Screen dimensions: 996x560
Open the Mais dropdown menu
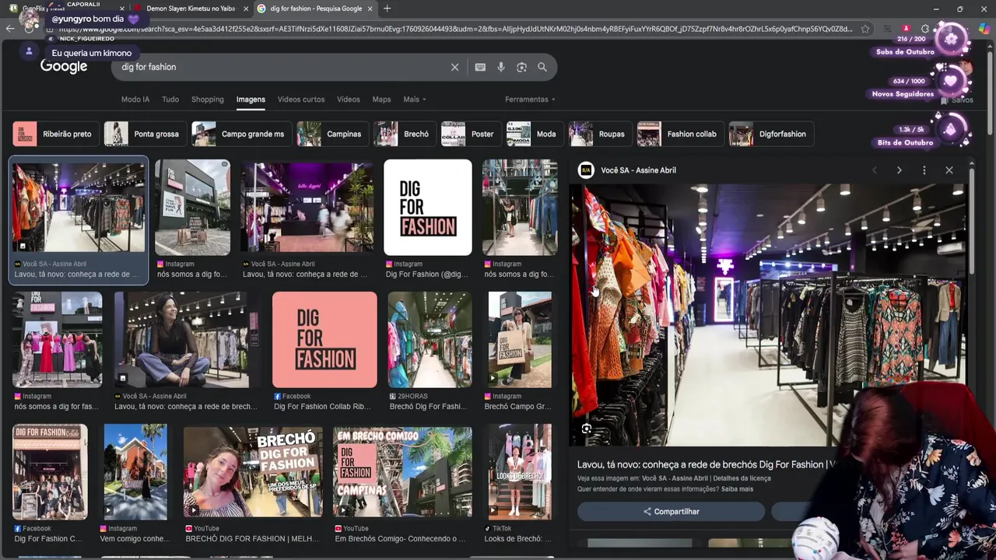(415, 100)
